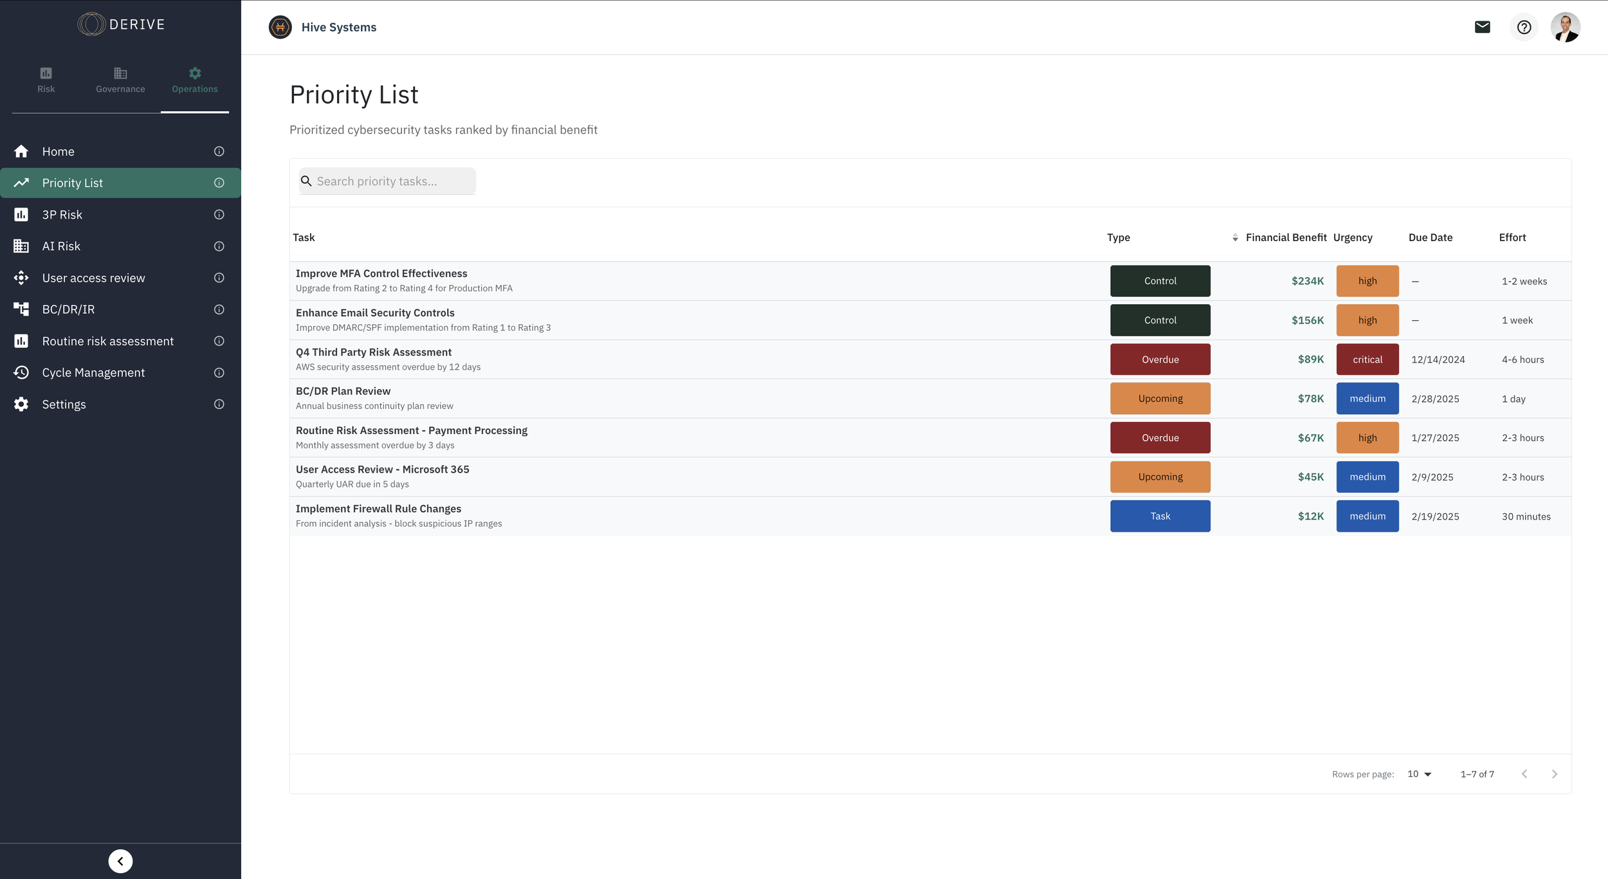The width and height of the screenshot is (1608, 879).
Task: Open the Rows per page dropdown
Action: pyautogui.click(x=1418, y=774)
